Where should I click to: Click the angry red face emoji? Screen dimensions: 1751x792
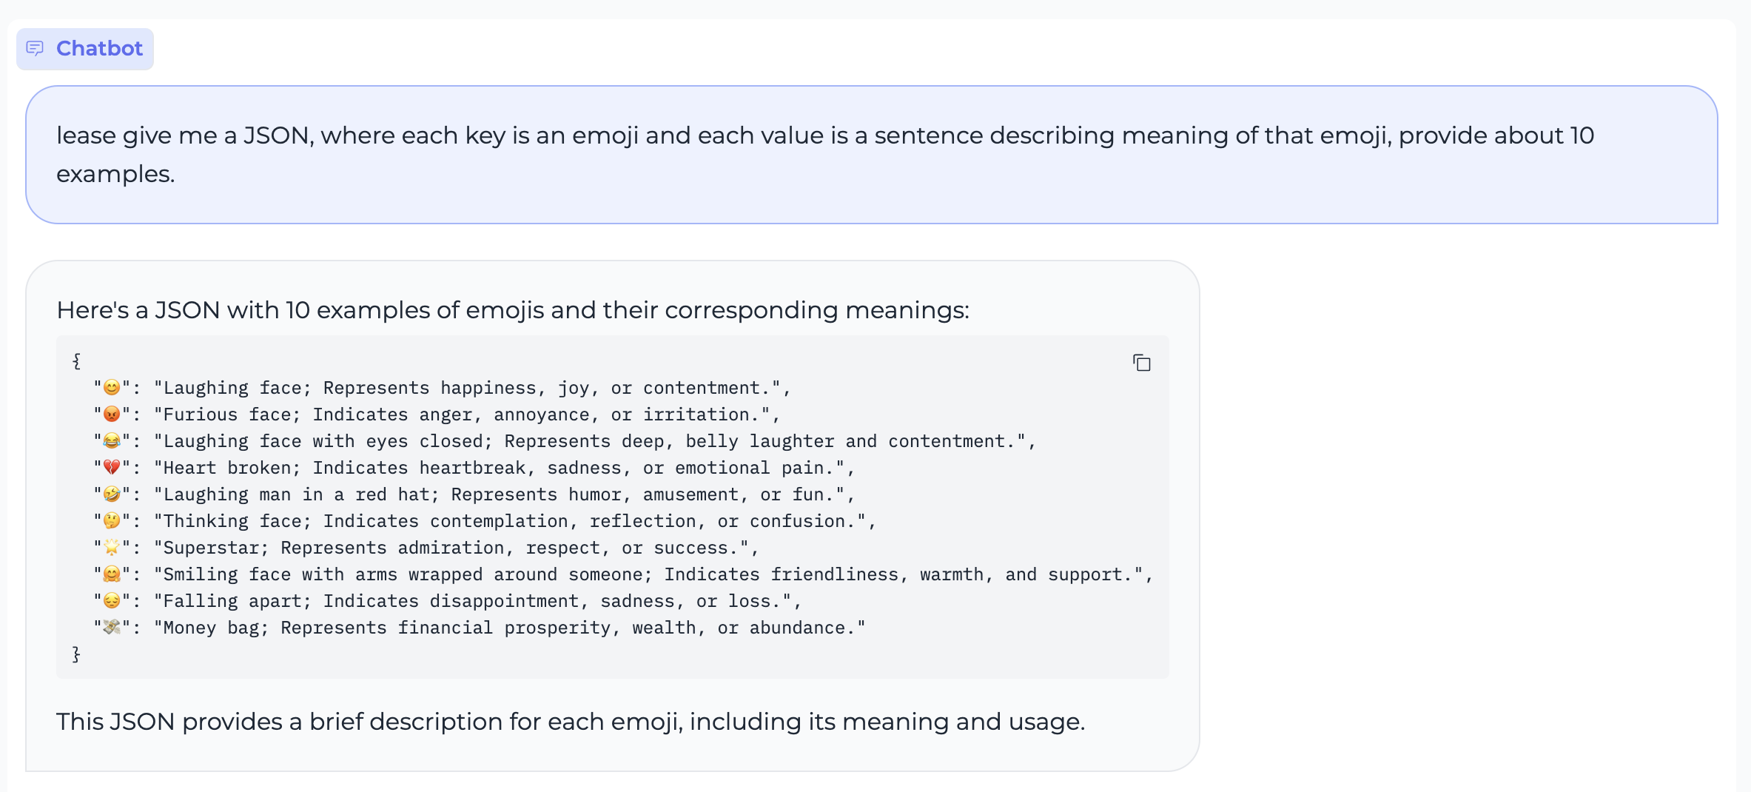[112, 415]
